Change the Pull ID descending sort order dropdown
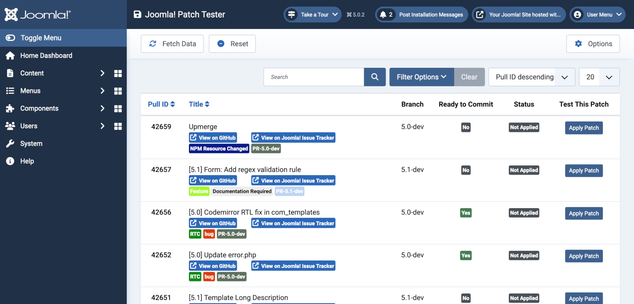The width and height of the screenshot is (634, 304). click(531, 77)
